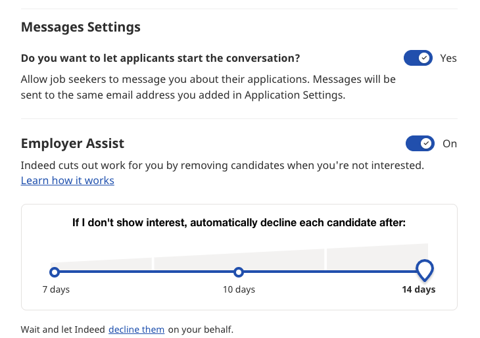Click the "Messages Settings" heading
Screen dimensions: 480x338
(x=81, y=28)
